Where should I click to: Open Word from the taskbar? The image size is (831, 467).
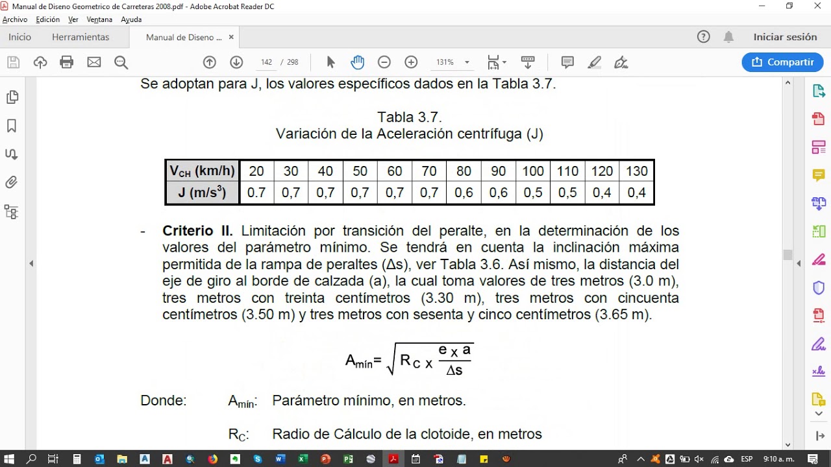[280, 459]
